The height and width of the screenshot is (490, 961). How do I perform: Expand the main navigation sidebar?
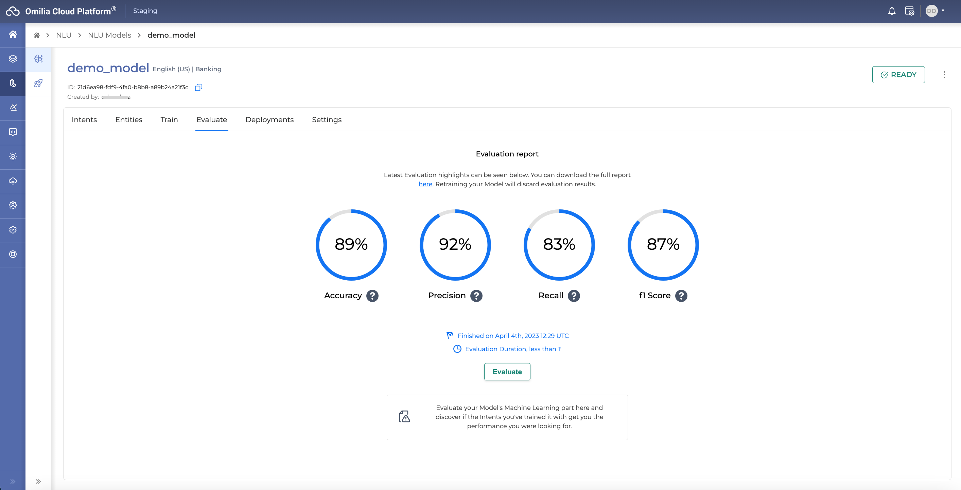point(13,482)
